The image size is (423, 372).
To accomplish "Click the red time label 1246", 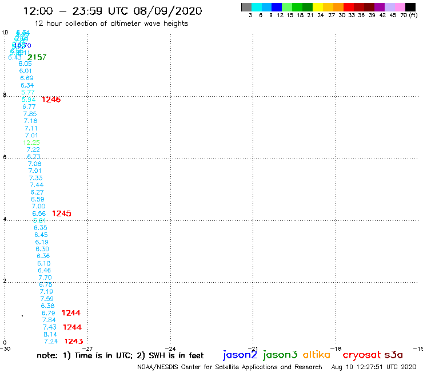I will (x=51, y=100).
